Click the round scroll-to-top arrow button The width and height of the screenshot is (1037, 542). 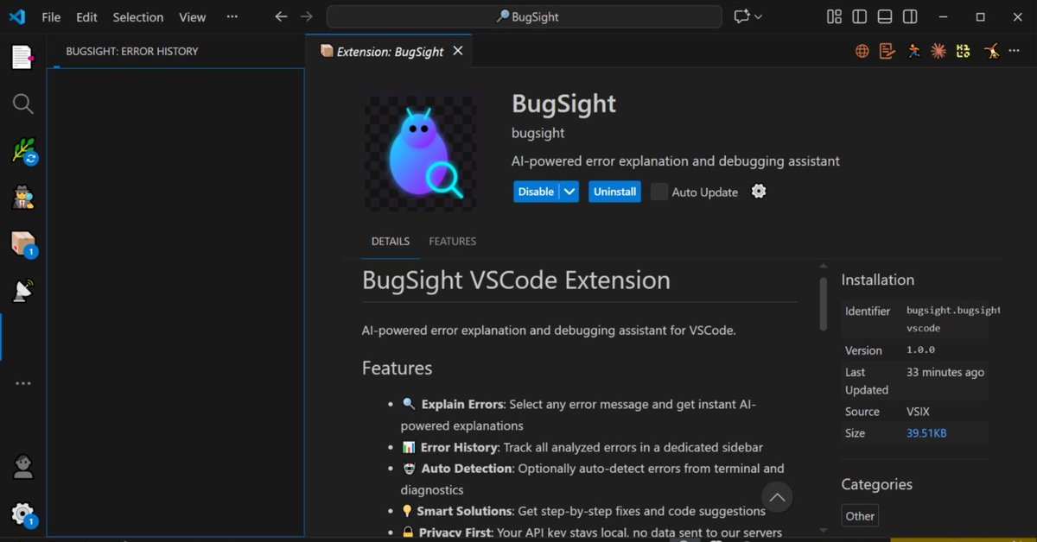(777, 496)
